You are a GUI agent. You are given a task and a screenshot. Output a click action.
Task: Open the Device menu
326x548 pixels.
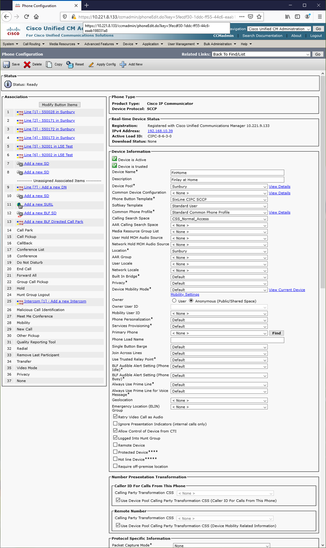pyautogui.click(x=130, y=44)
